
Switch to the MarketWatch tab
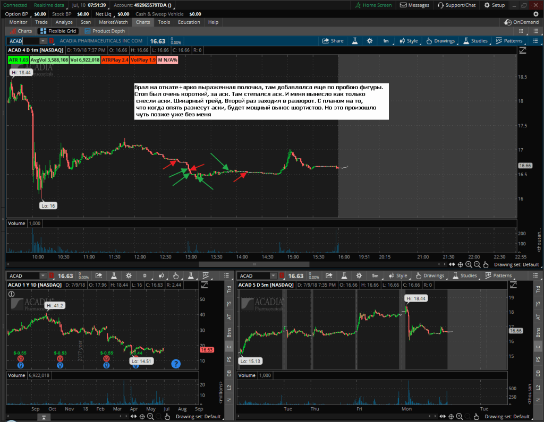point(114,22)
